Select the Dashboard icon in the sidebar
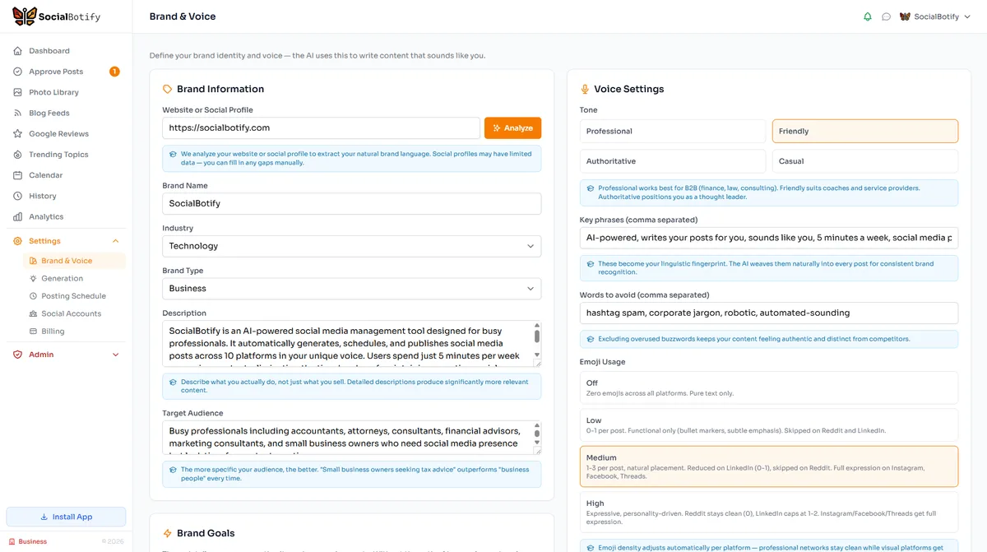This screenshot has width=987, height=552. [x=18, y=50]
